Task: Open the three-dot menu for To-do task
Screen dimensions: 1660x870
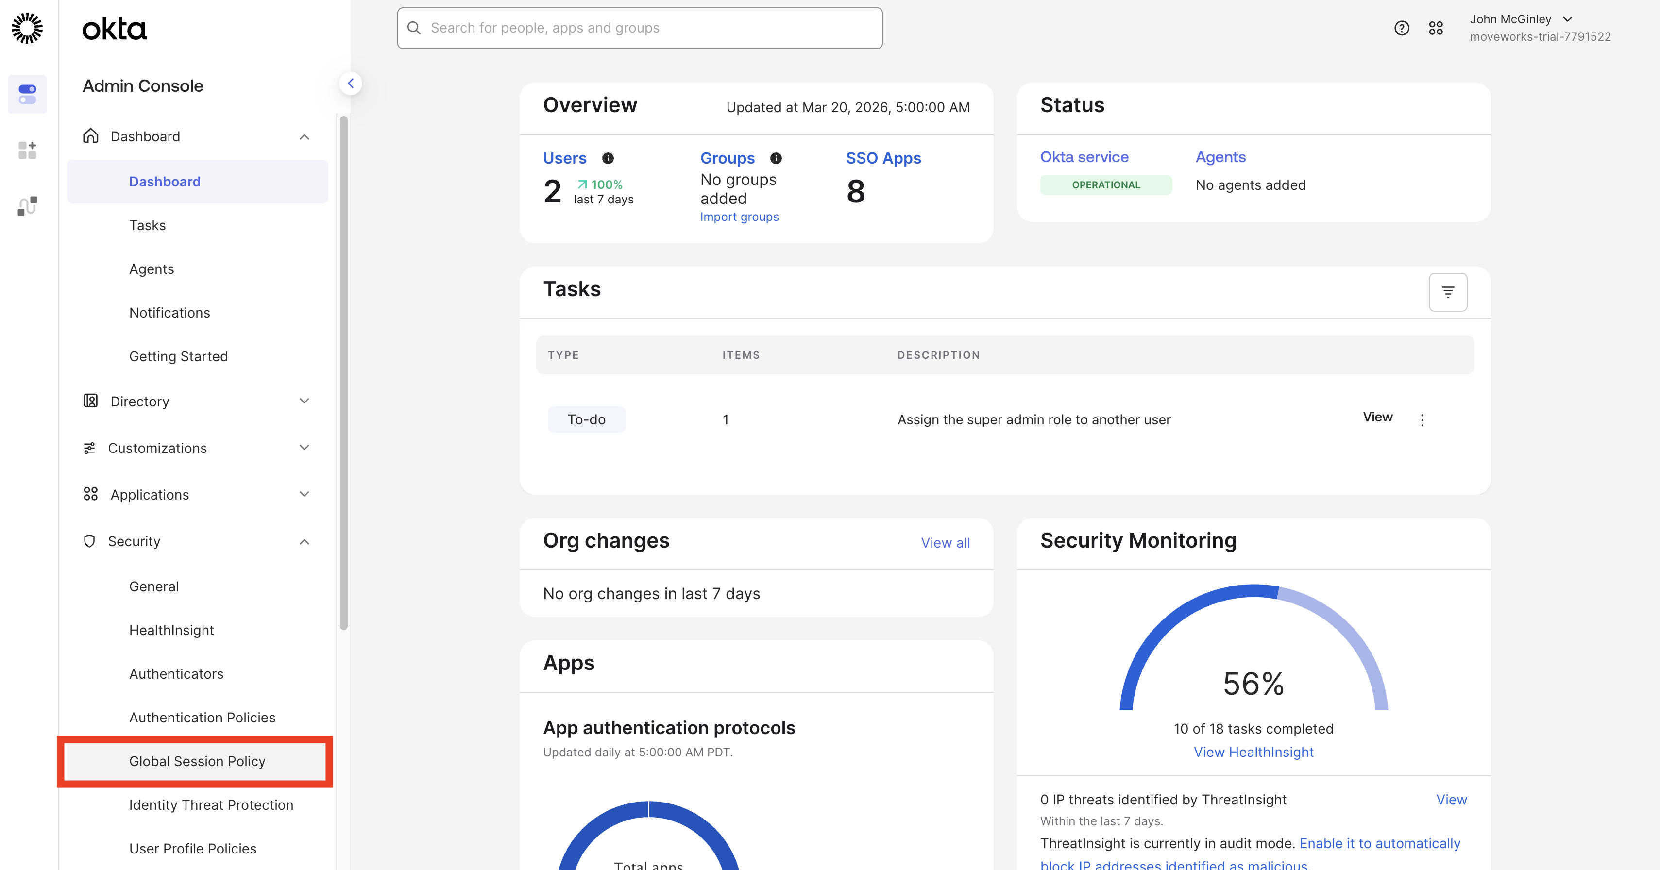Action: (x=1422, y=420)
